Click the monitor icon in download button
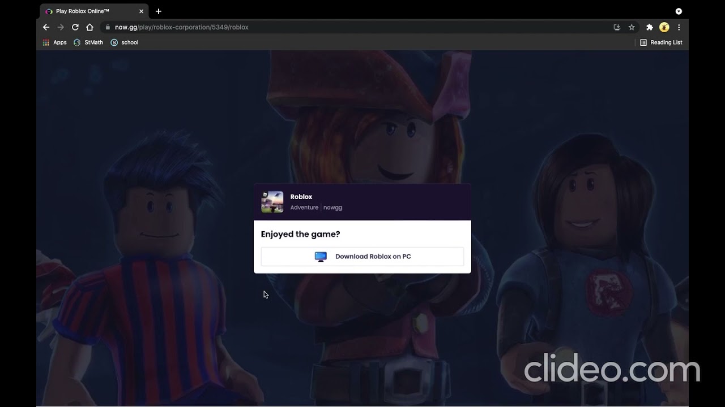This screenshot has width=725, height=407. coord(321,257)
